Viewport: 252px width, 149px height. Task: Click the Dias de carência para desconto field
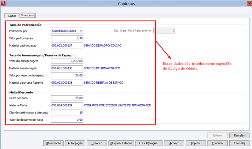click(x=67, y=113)
